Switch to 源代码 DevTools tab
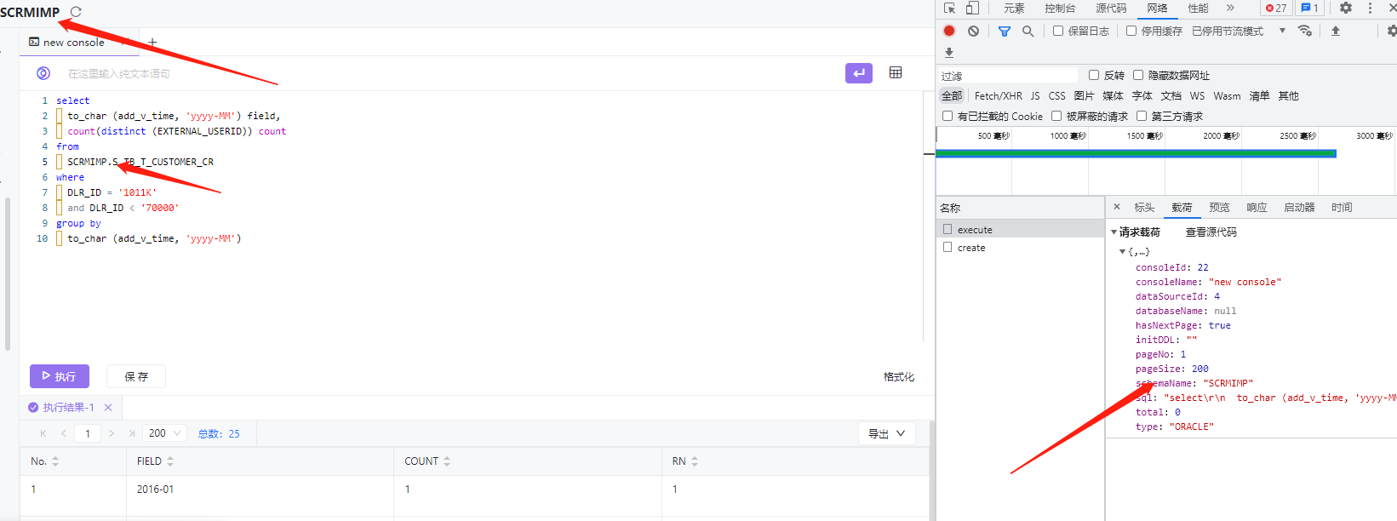 pos(1111,8)
